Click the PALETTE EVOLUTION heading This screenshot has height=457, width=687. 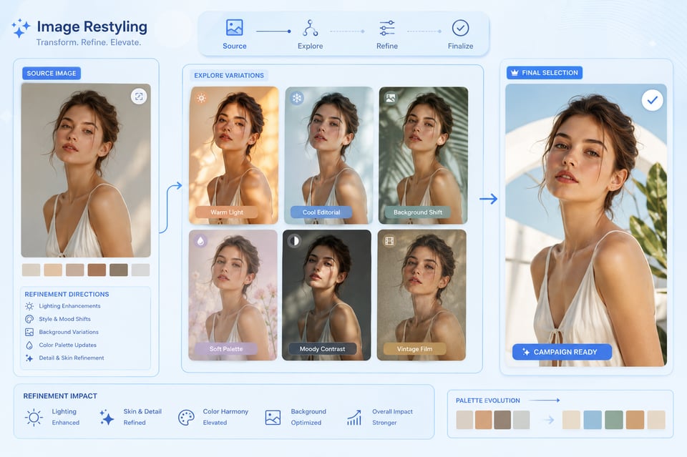click(x=487, y=401)
